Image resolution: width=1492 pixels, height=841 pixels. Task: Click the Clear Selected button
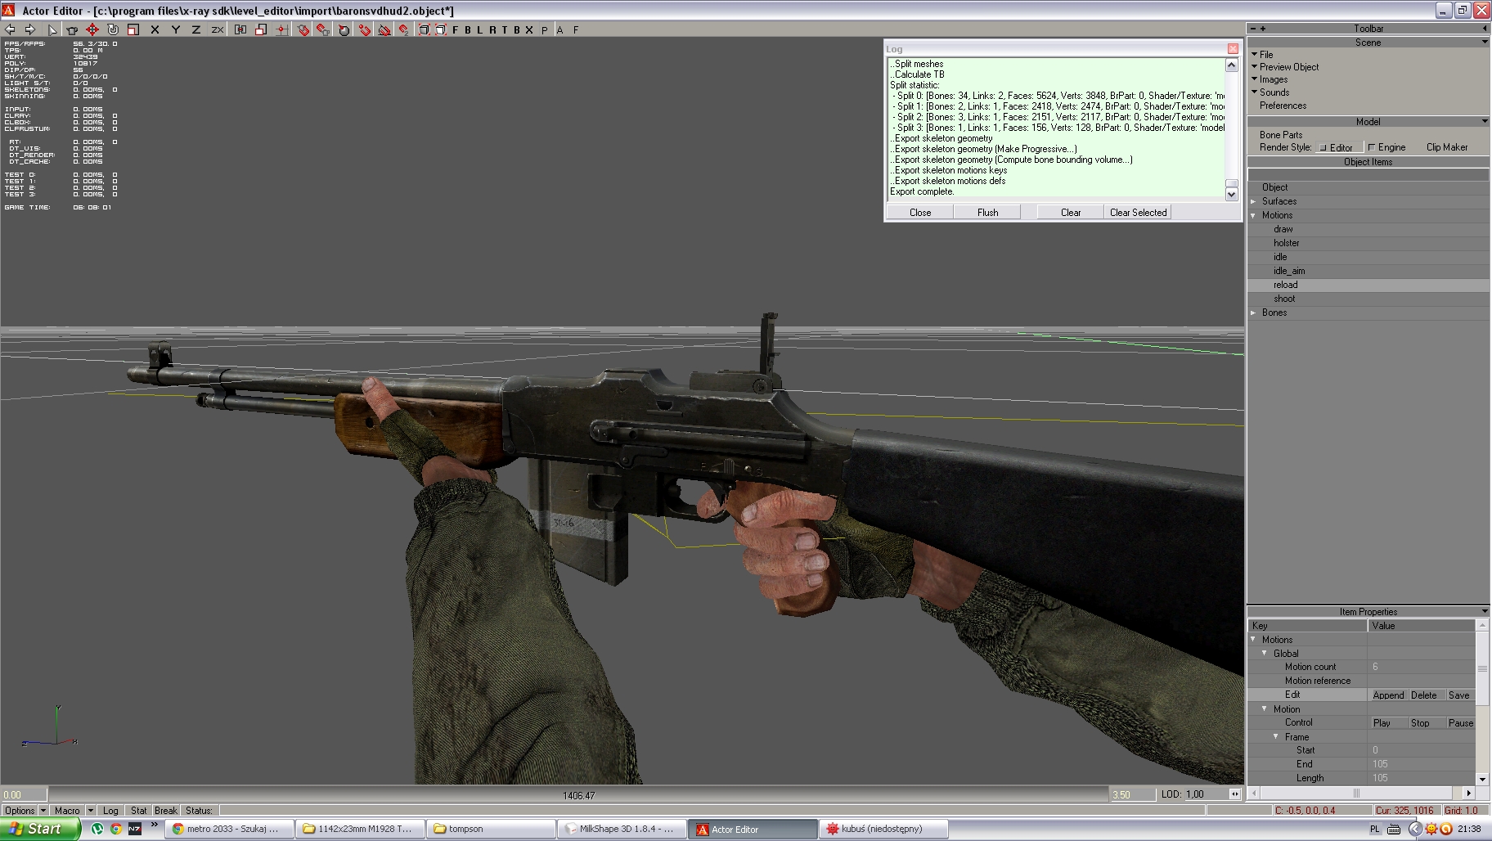coord(1138,212)
